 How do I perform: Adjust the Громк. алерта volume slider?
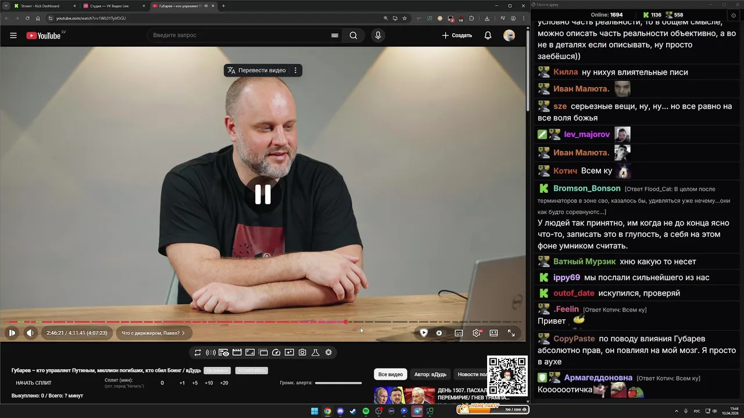pos(338,383)
